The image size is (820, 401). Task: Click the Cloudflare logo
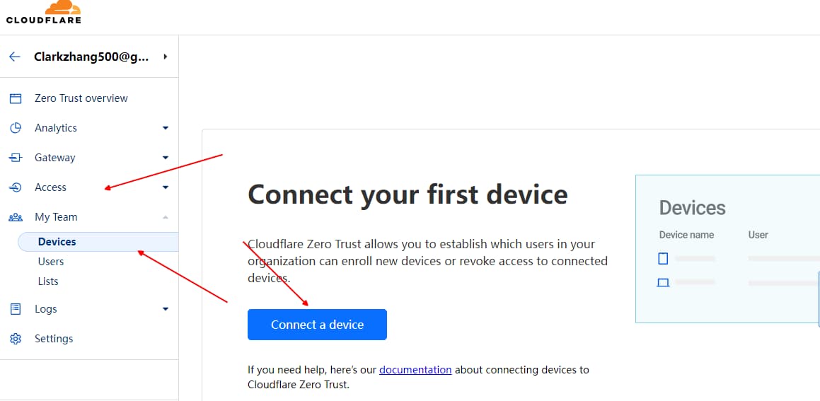44,12
